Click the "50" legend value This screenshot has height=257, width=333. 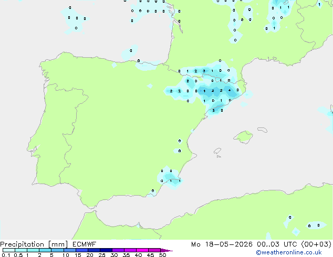[162, 255]
